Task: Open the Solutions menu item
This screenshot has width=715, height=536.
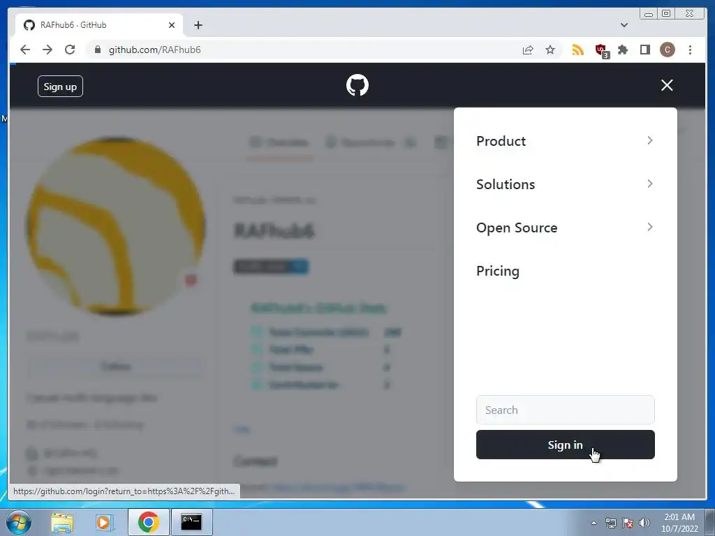Action: pos(506,184)
